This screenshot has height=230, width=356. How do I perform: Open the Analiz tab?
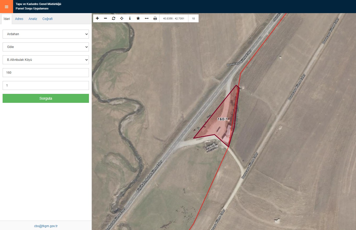tap(33, 19)
